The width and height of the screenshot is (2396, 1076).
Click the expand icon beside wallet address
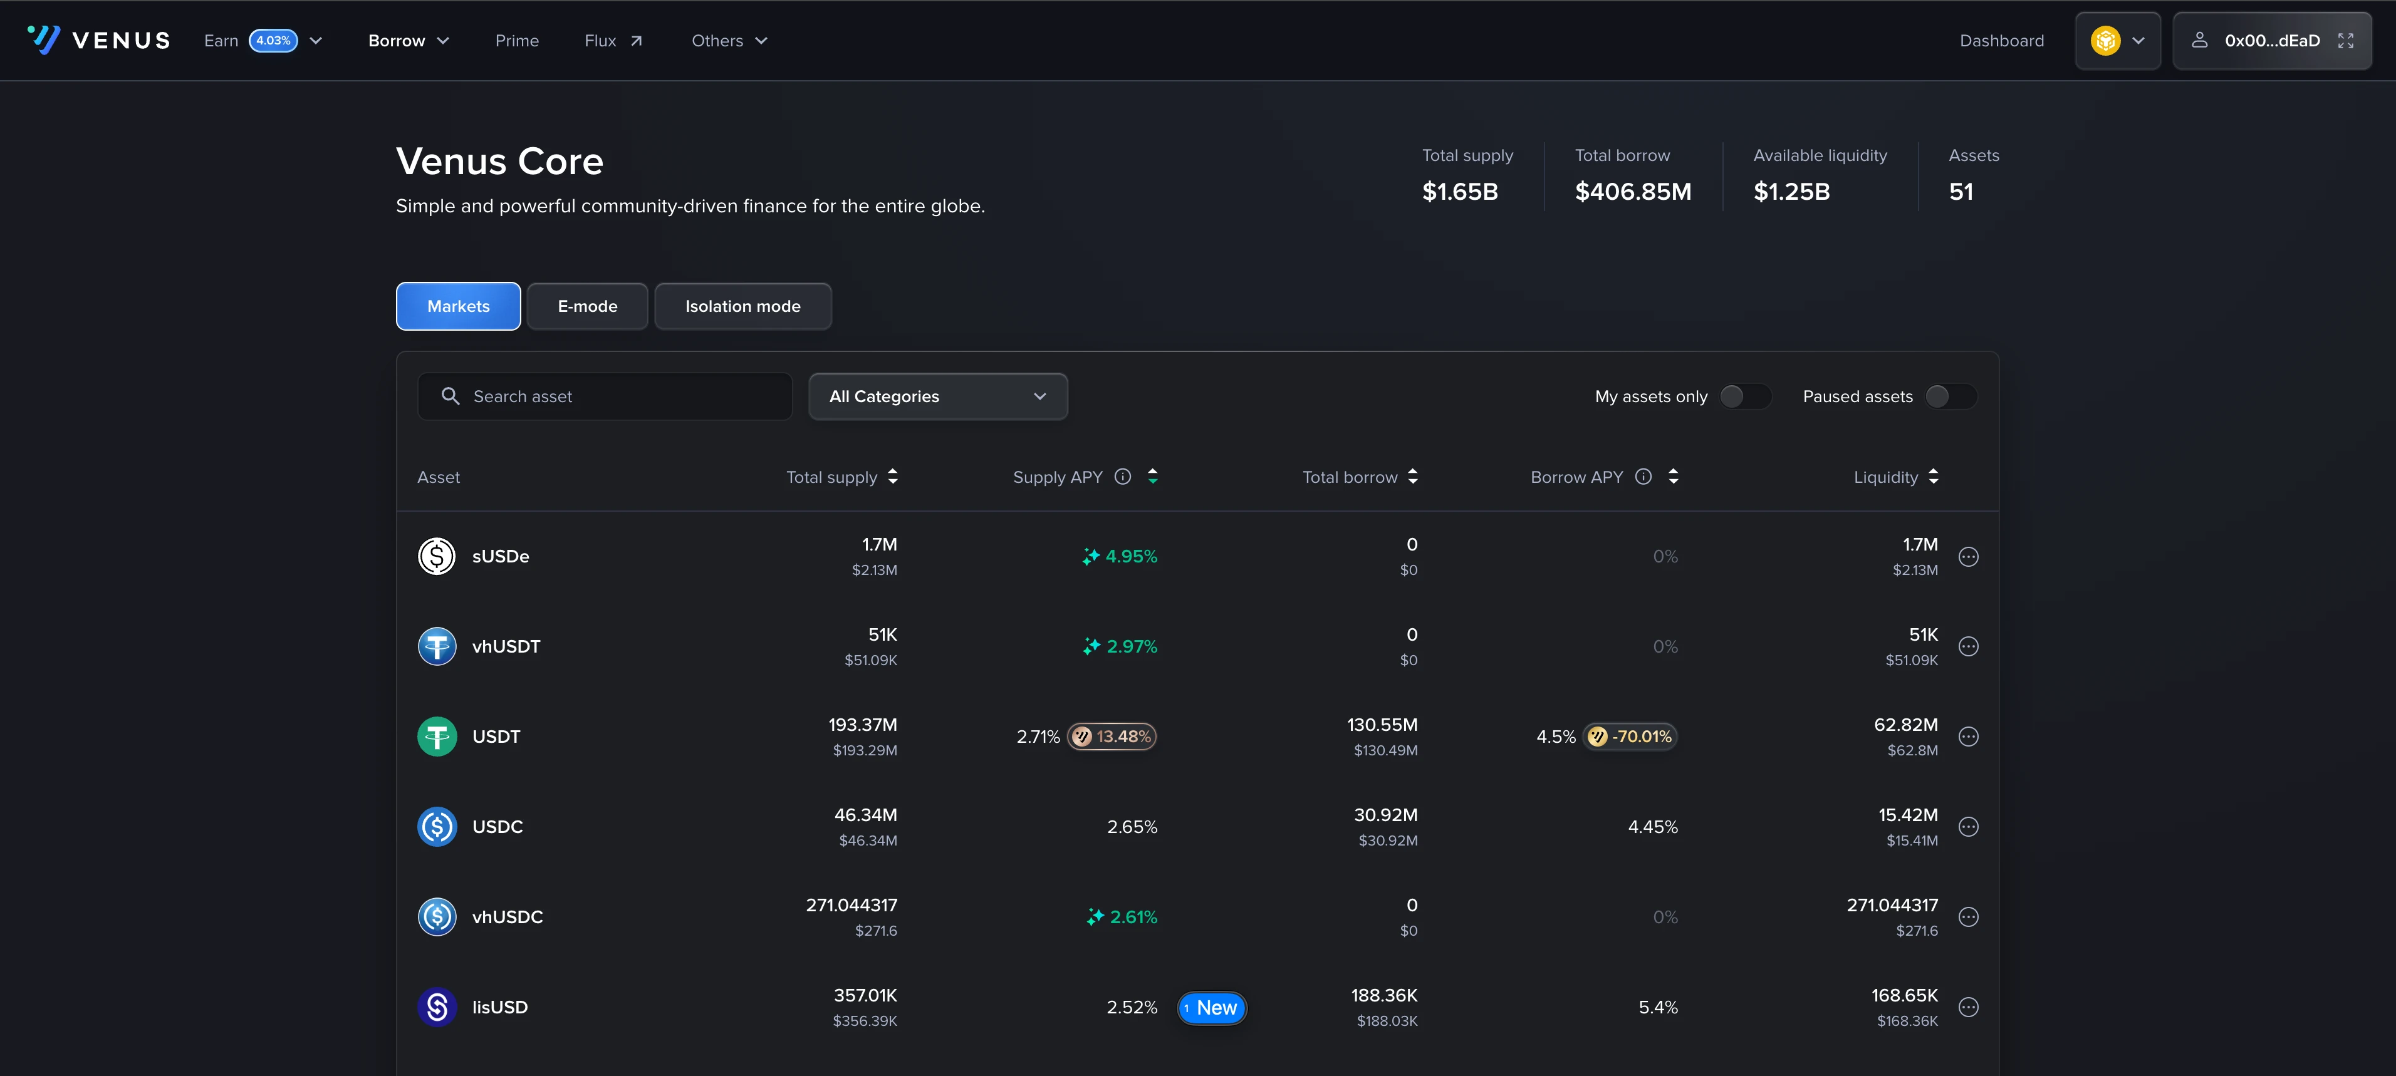[2345, 40]
